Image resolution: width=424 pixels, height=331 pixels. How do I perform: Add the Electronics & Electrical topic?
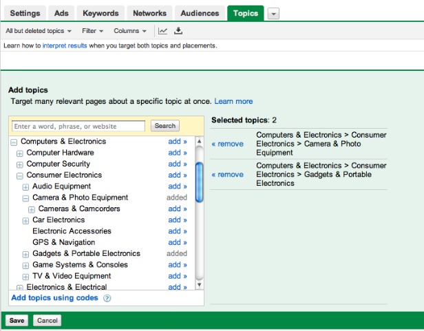click(x=178, y=287)
